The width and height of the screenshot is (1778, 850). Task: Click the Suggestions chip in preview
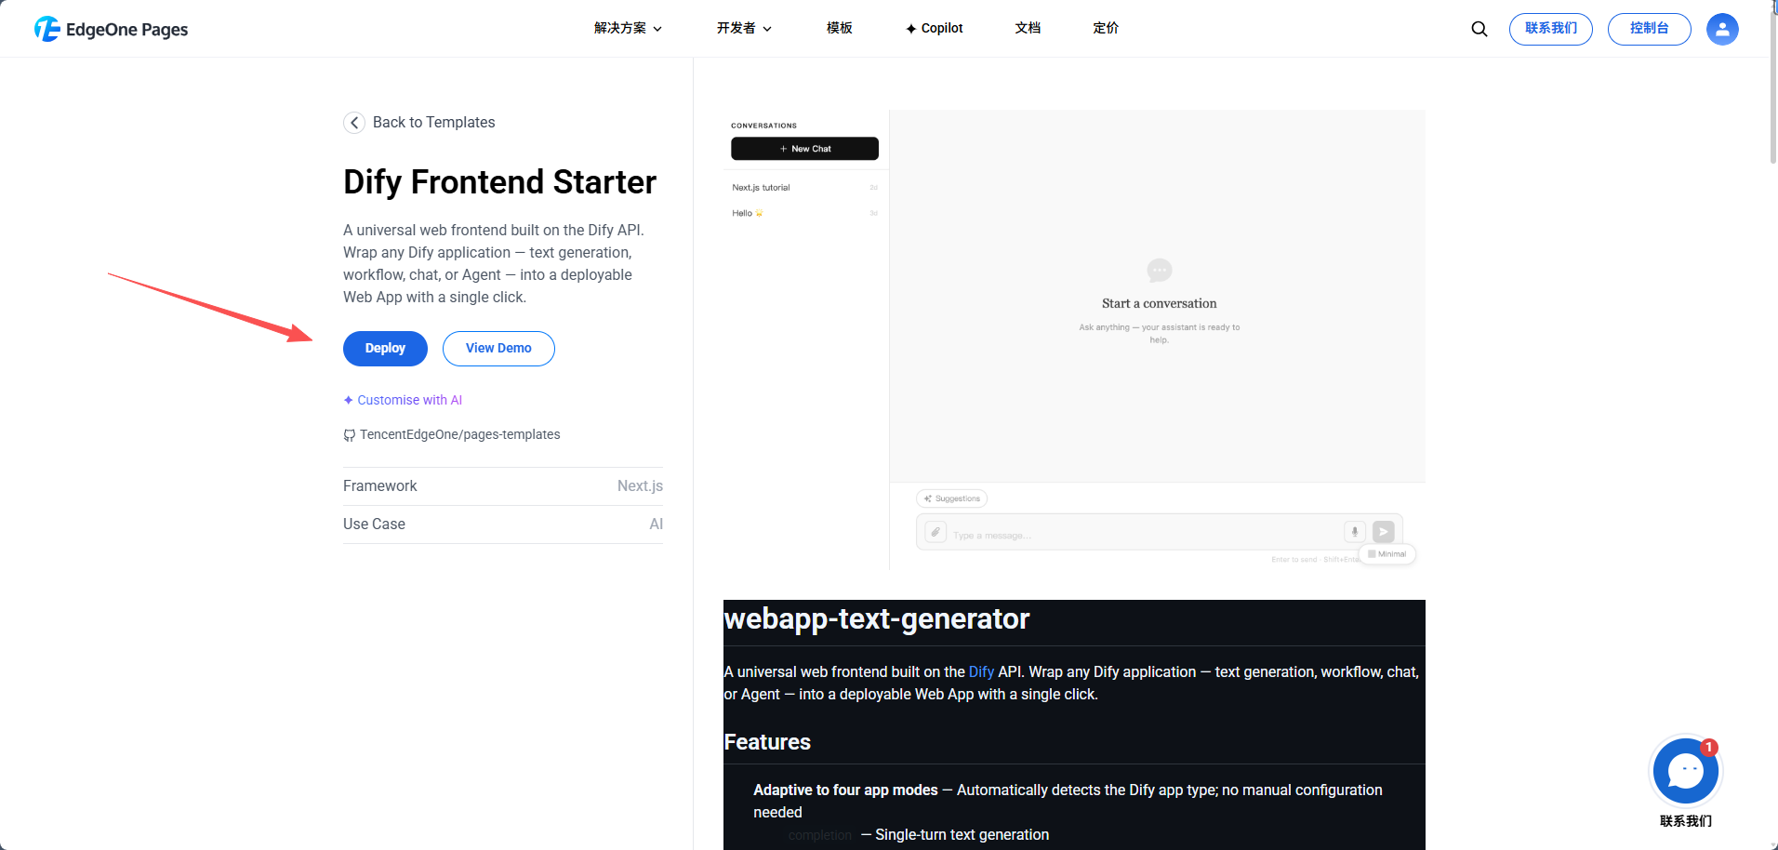tap(951, 498)
